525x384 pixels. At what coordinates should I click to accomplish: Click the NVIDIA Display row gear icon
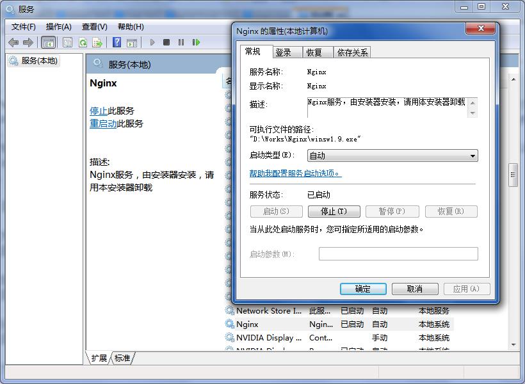pos(230,337)
